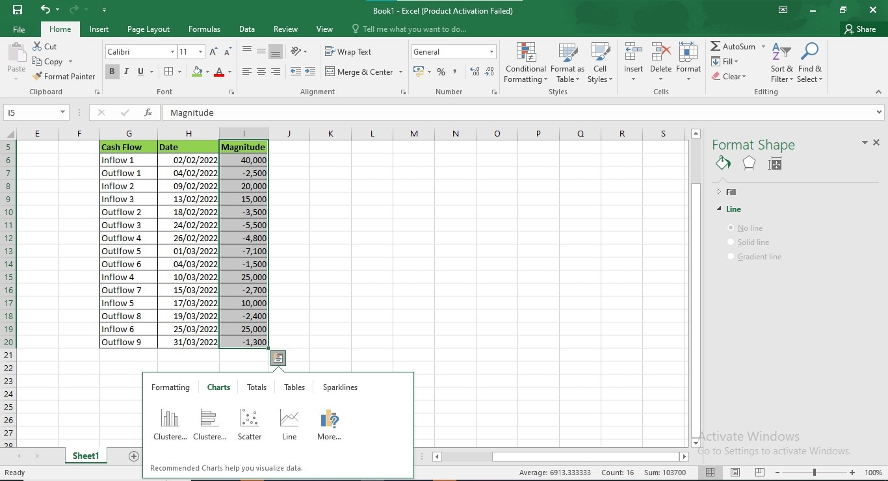This screenshot has width=888, height=481.
Task: Expand the formula bar
Action: coord(879,112)
